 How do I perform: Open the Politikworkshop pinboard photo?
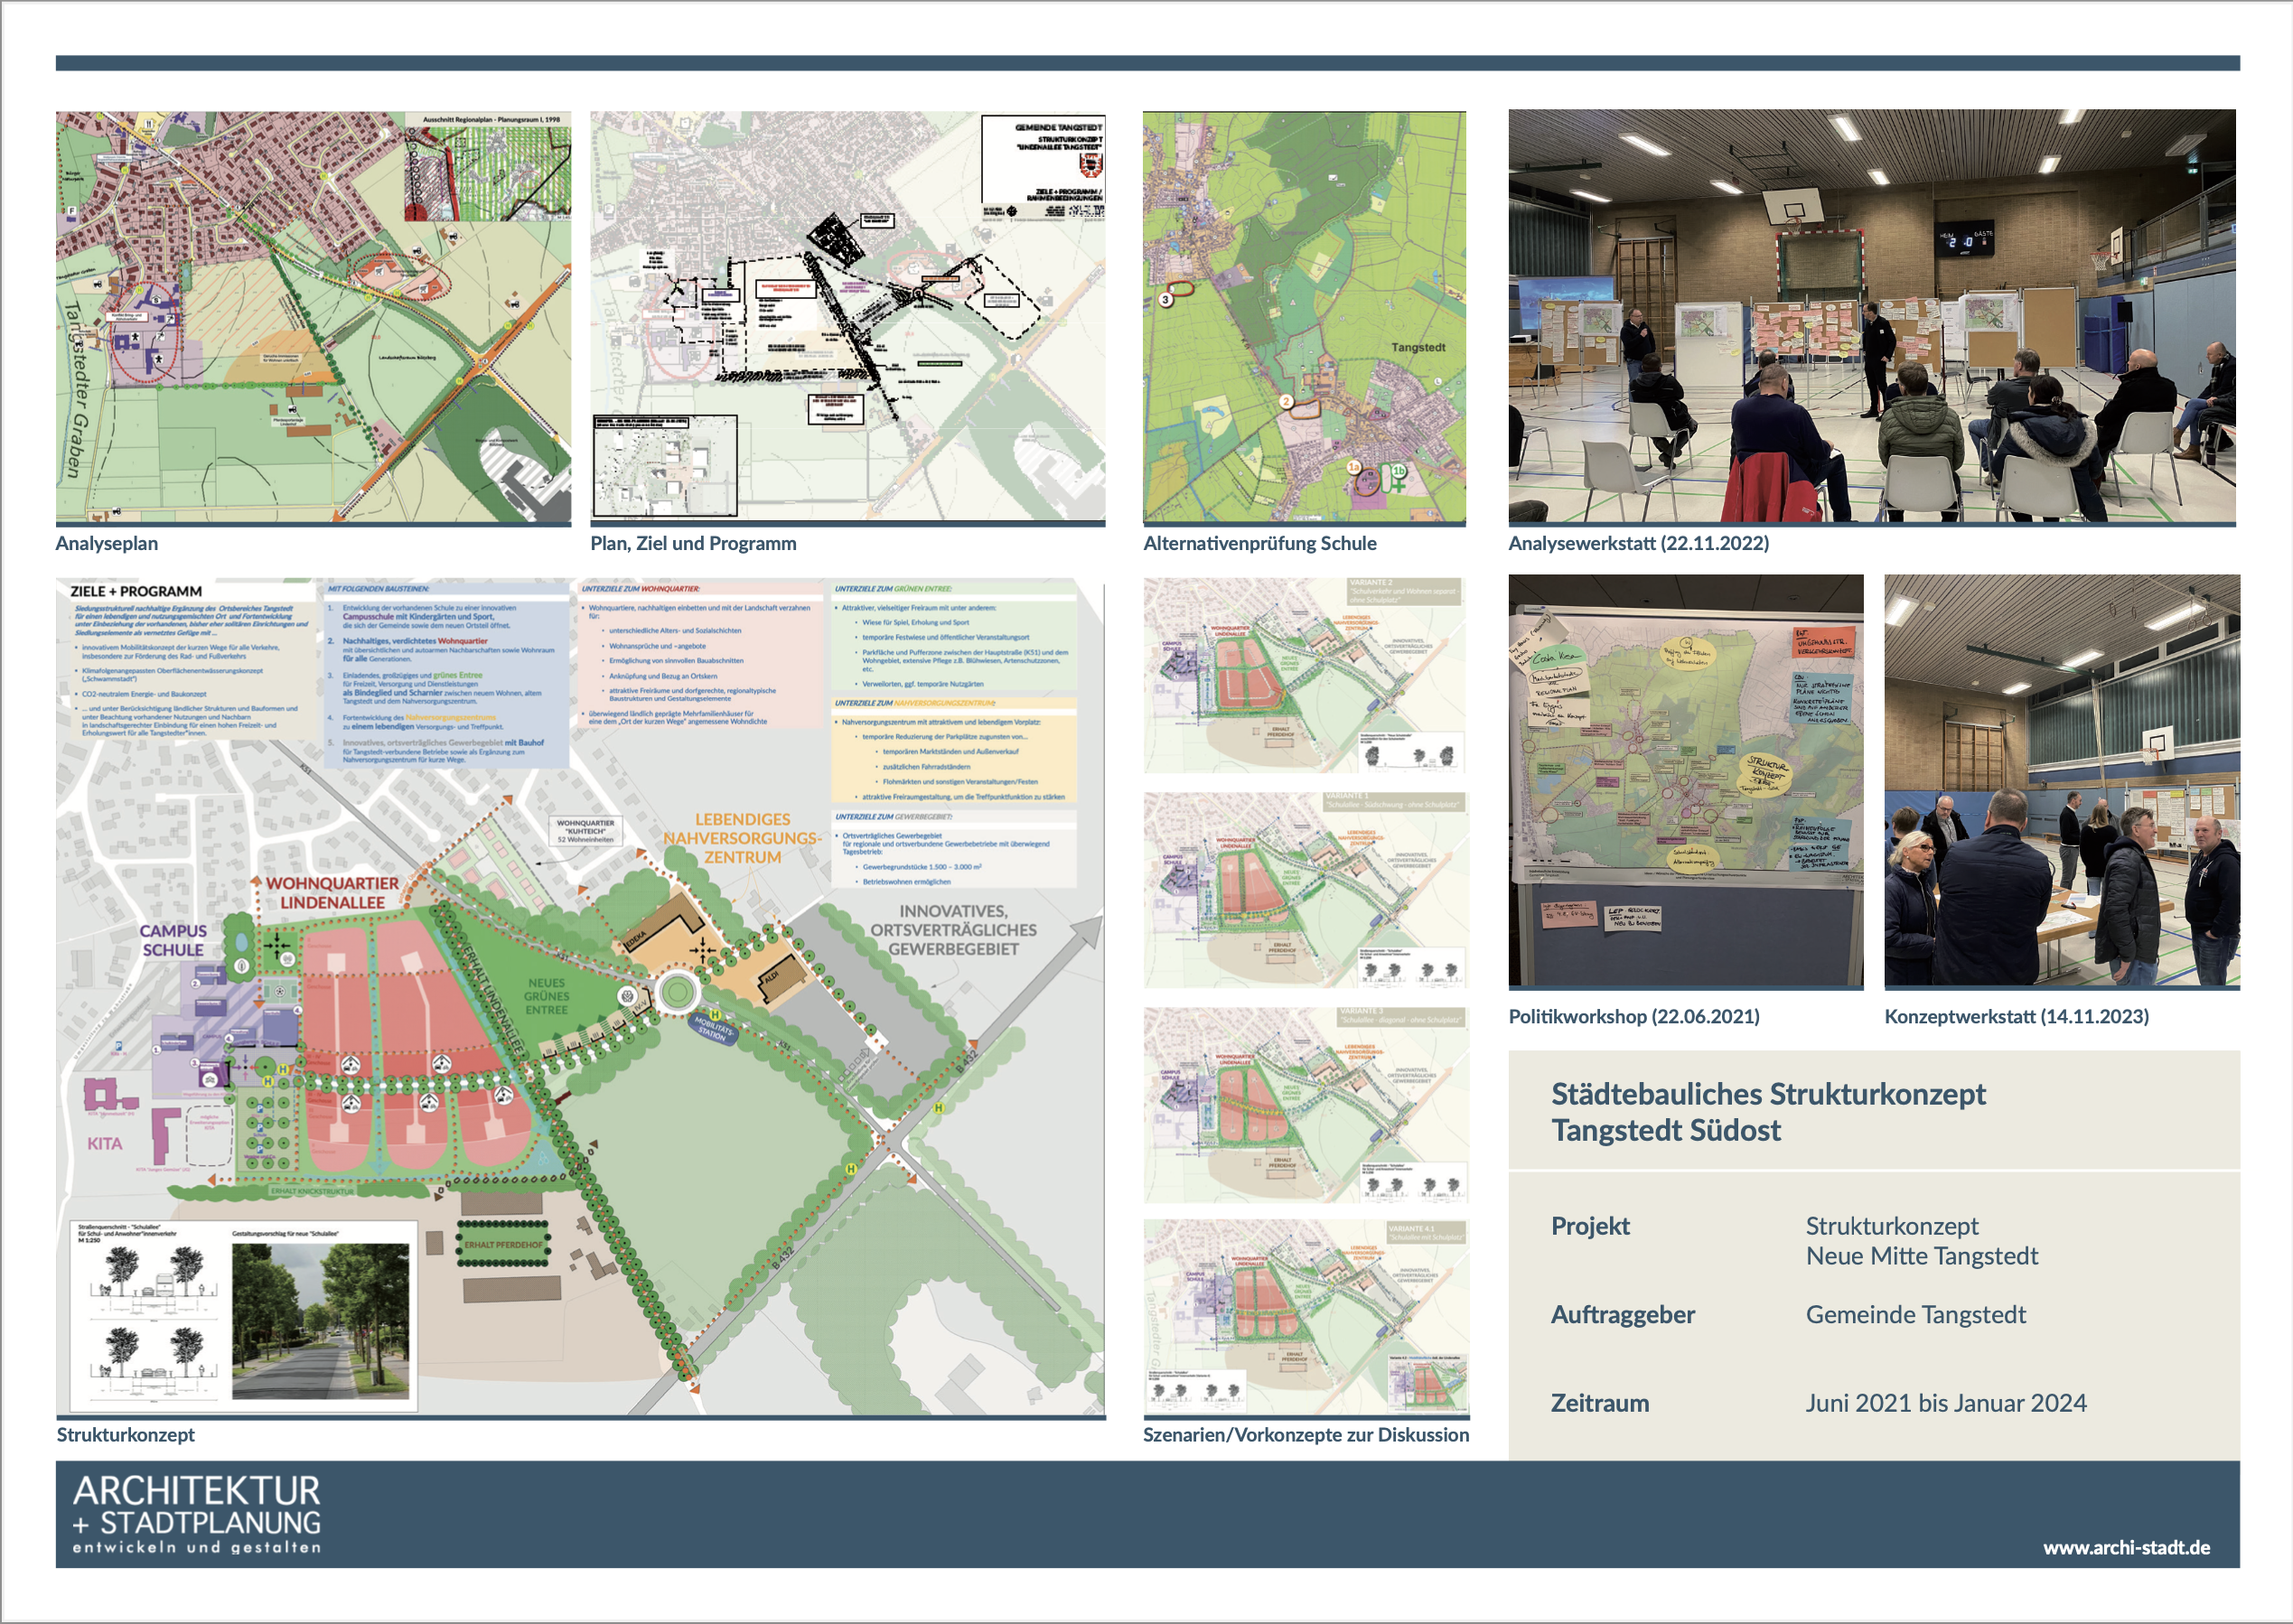(1685, 781)
